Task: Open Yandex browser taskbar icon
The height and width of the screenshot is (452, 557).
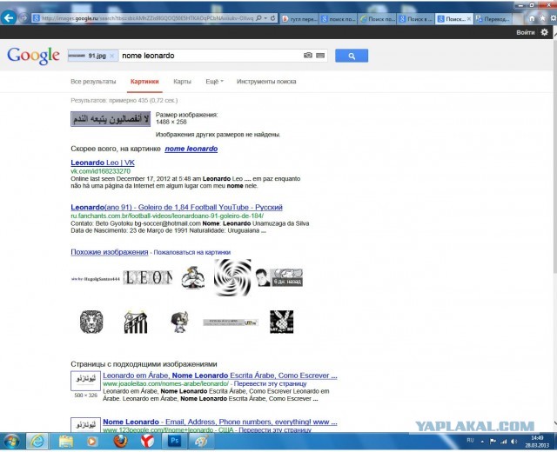Action: (147, 442)
